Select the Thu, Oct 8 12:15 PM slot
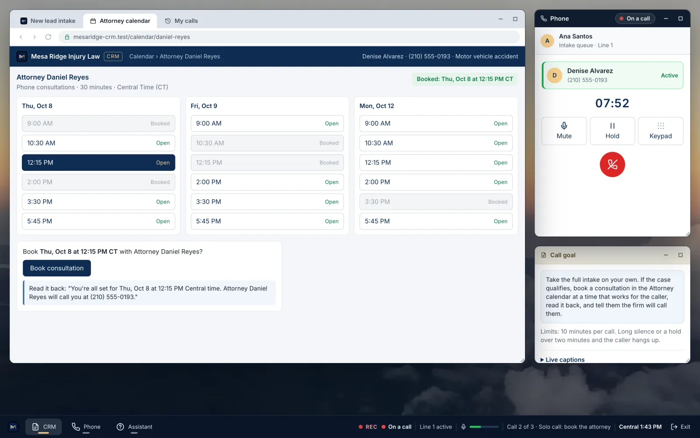 [98, 162]
